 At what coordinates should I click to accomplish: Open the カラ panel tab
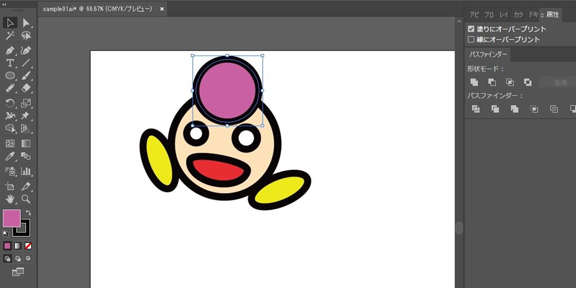(518, 15)
